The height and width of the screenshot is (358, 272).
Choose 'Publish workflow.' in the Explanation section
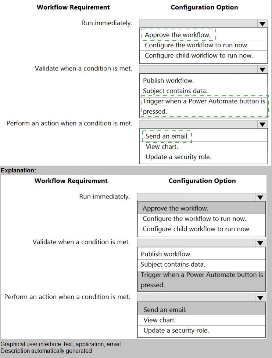(x=166, y=254)
